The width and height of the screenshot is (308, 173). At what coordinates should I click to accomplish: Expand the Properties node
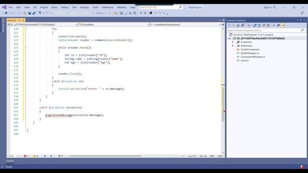point(233,42)
